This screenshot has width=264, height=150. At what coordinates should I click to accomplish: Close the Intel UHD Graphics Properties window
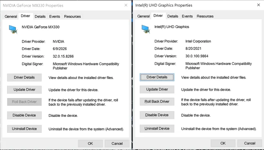point(259,5)
